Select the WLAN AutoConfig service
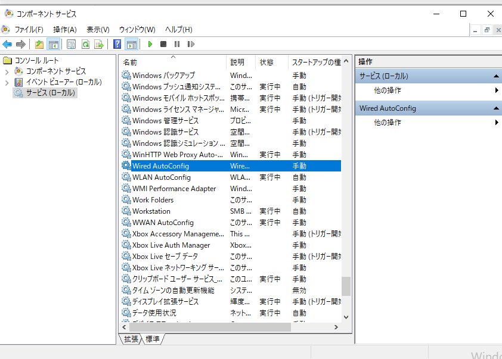 [231, 177]
